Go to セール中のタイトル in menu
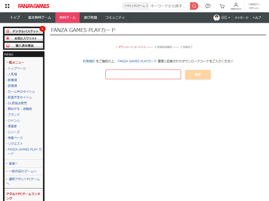Viewport: 269px width, 201px height. pos(21,92)
